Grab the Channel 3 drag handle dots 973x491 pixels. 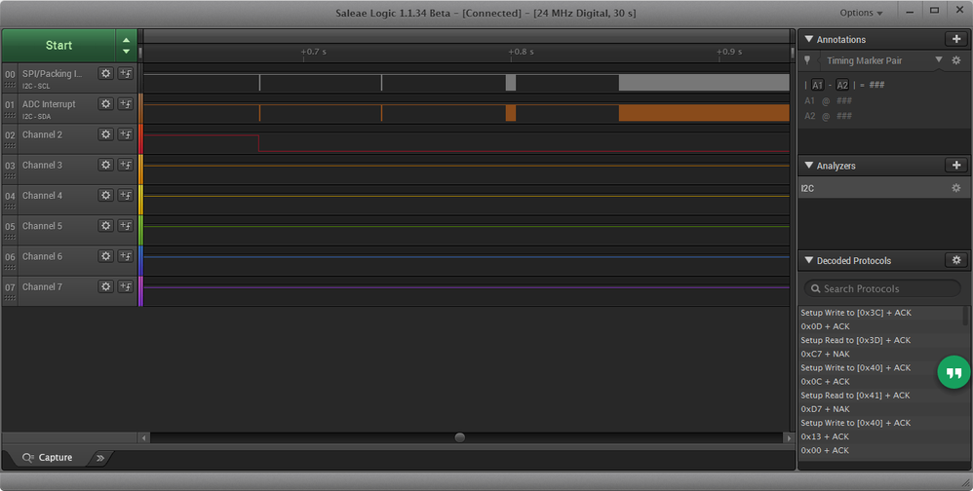click(x=10, y=176)
